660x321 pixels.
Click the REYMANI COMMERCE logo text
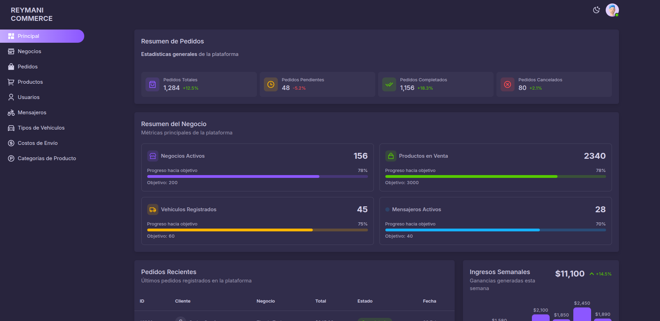click(x=32, y=14)
